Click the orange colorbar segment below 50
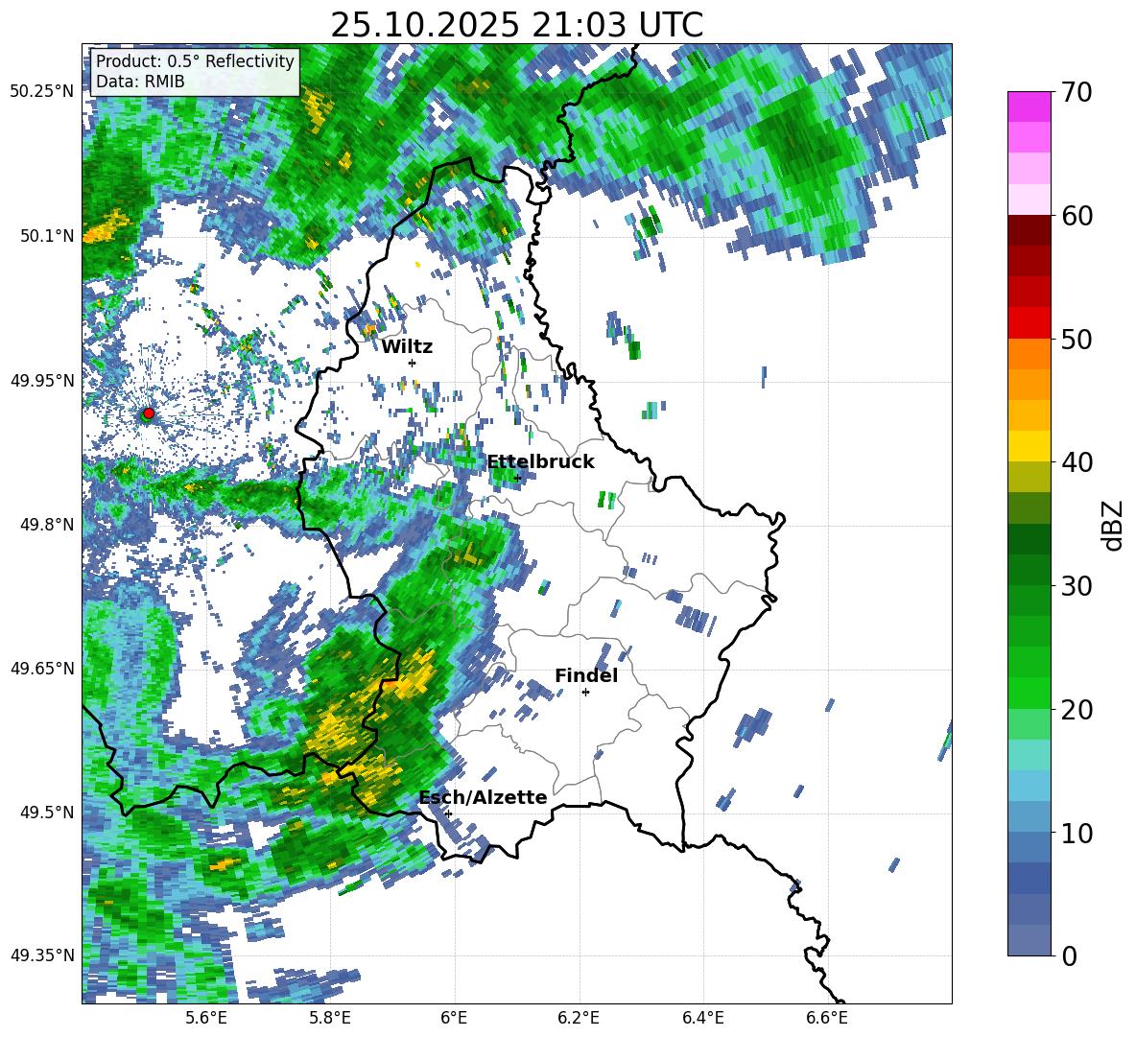The height and width of the screenshot is (1037, 1136). (1029, 354)
